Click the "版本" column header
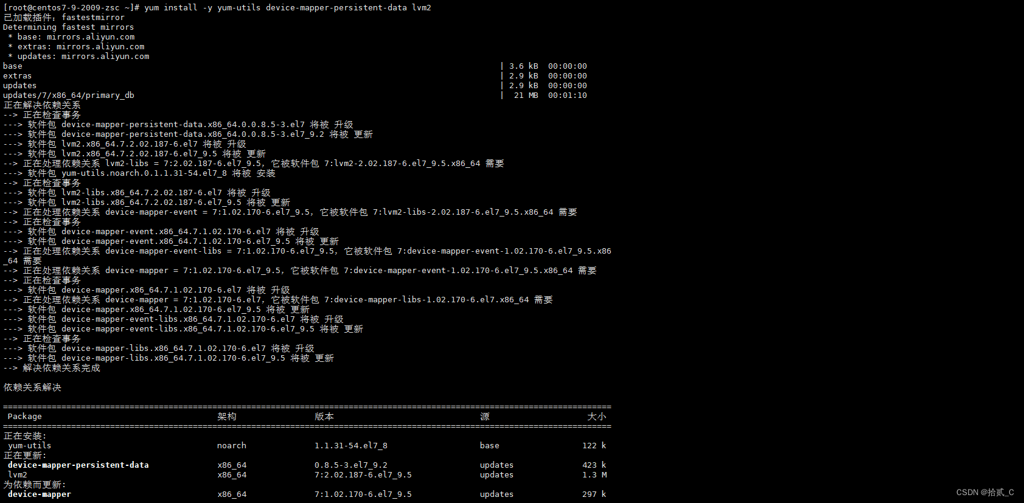1024x503 pixels. click(324, 417)
